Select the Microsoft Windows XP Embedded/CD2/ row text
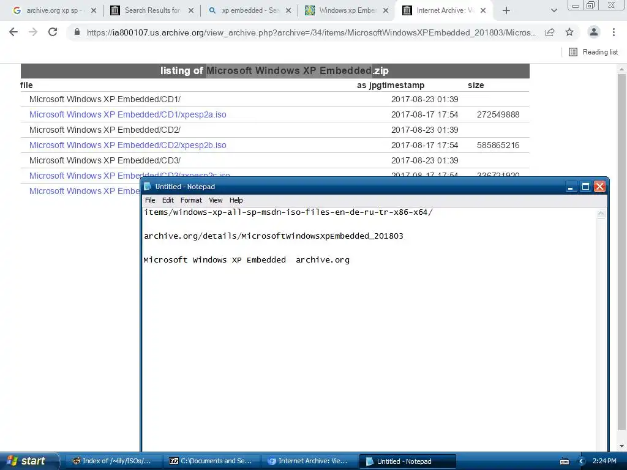This screenshot has width=627, height=470. click(105, 130)
